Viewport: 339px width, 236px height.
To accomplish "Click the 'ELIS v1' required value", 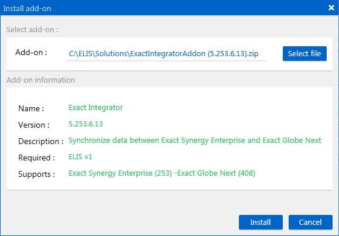I will pyautogui.click(x=80, y=156).
